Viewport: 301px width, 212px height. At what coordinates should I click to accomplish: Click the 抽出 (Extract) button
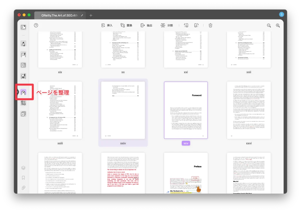point(146,26)
